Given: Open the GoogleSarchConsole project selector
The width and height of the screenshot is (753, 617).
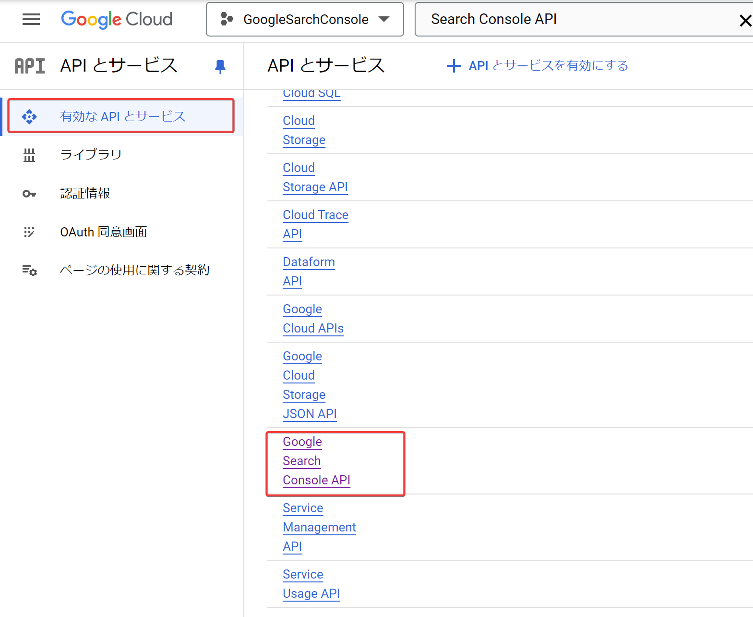Looking at the screenshot, I should pos(305,19).
